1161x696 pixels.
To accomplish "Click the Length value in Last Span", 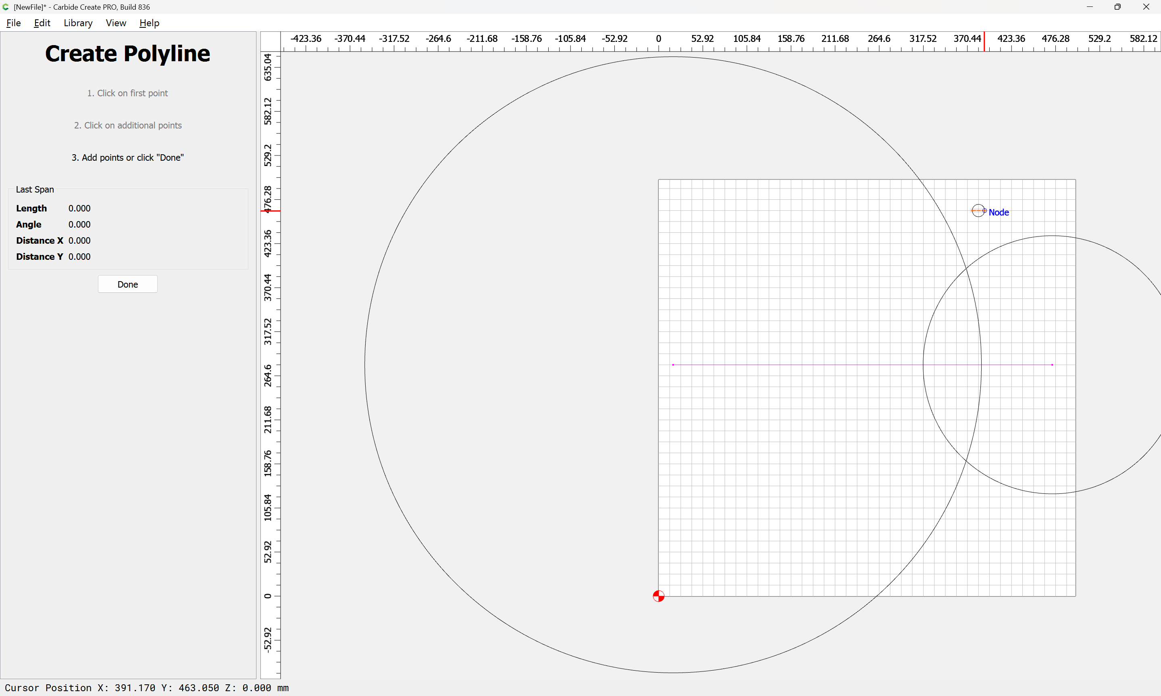I will (x=79, y=208).
